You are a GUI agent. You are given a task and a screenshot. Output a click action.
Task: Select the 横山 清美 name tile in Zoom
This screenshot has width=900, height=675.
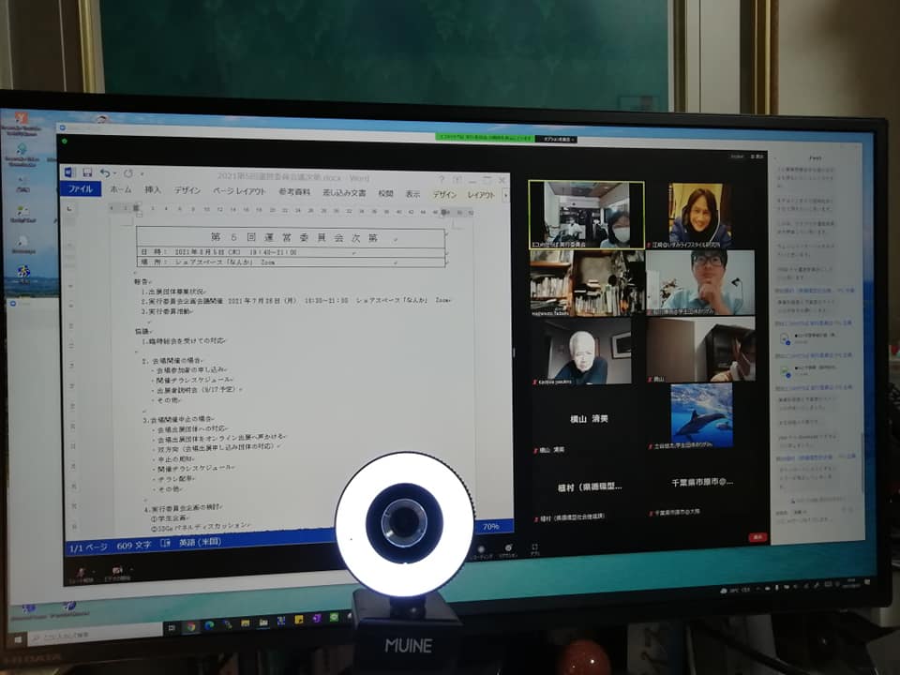point(589,419)
